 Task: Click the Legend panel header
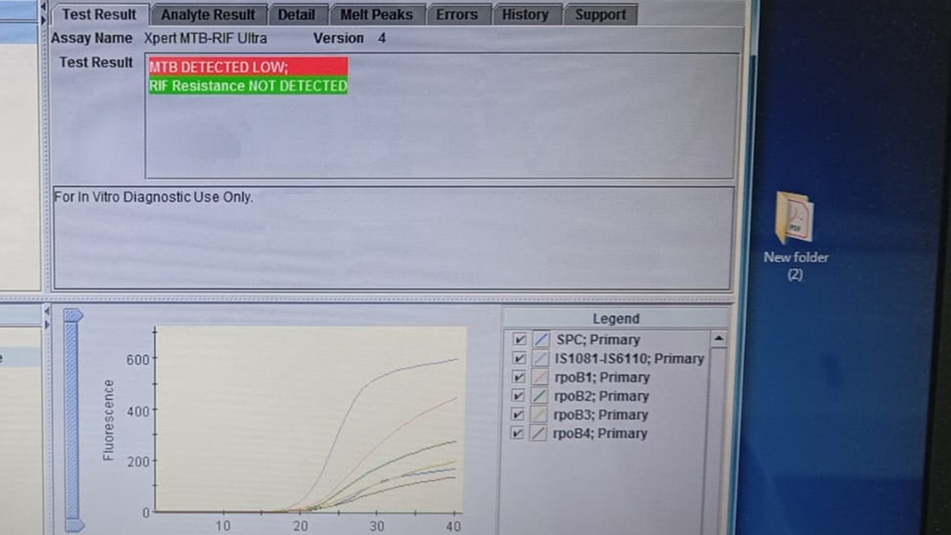(x=616, y=318)
